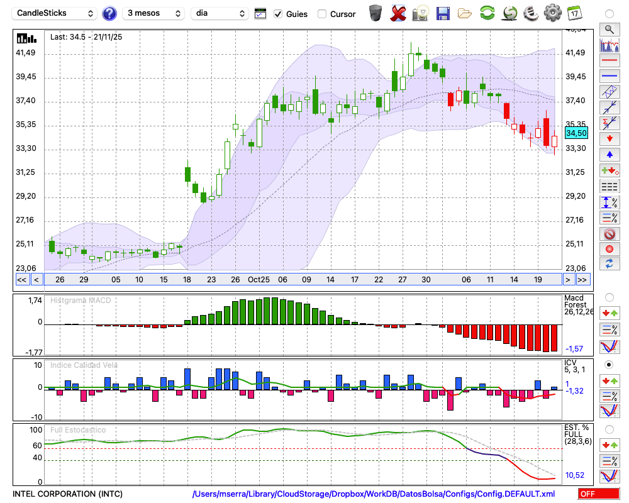Viewport: 629px width, 503px height.
Task: Select the magnifying glass zoom tool
Action: click(610, 30)
